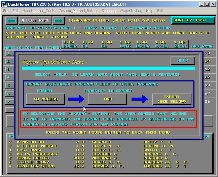Select horse number 7 row button
Image resolution: width=218 pixels, height=177 pixels.
pyautogui.click(x=8, y=101)
